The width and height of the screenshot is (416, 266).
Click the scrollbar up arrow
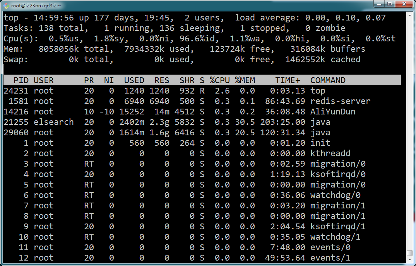[410, 15]
